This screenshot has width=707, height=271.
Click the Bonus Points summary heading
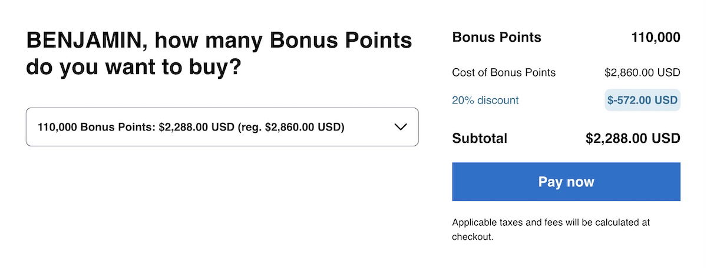coord(496,38)
